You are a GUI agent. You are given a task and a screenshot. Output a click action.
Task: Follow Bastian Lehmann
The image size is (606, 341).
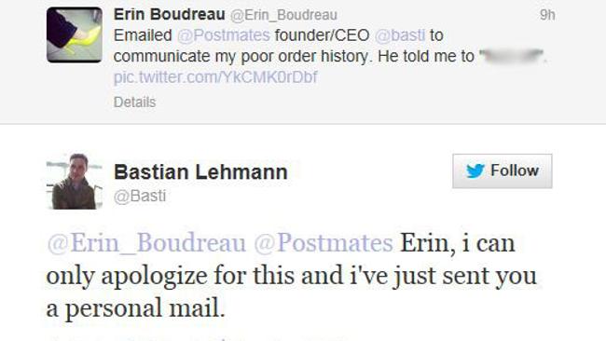coord(502,170)
